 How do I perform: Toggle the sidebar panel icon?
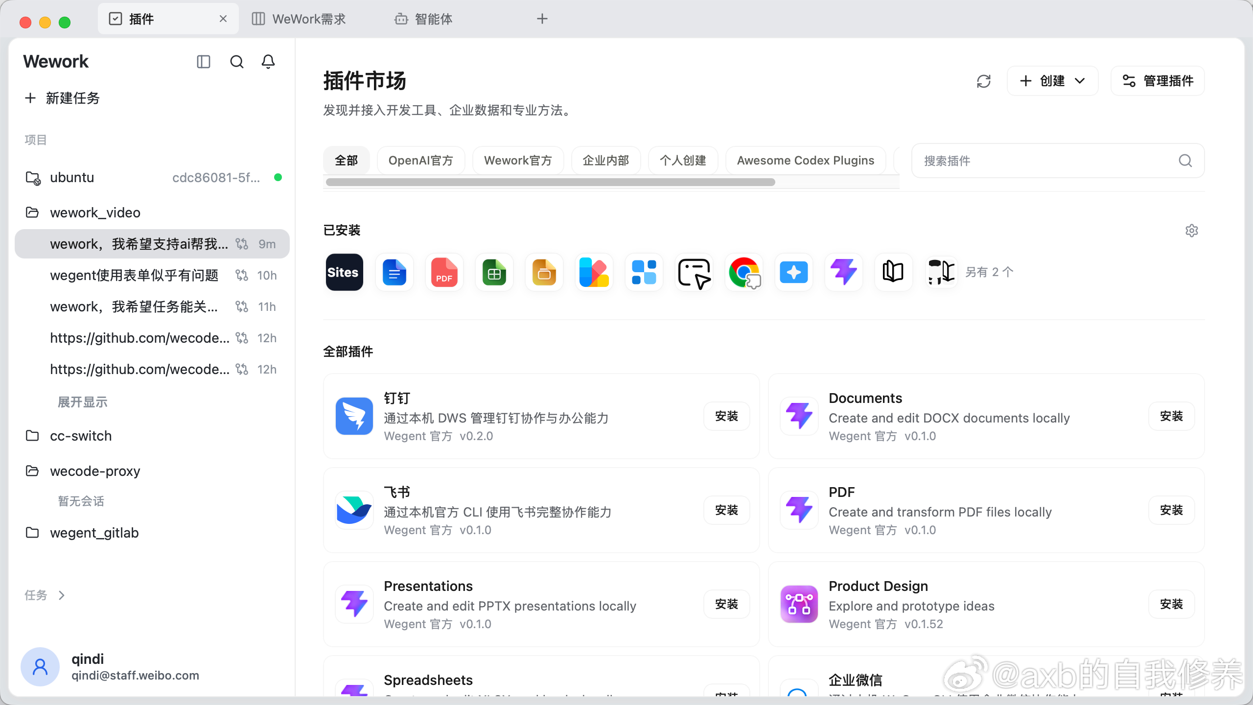203,62
